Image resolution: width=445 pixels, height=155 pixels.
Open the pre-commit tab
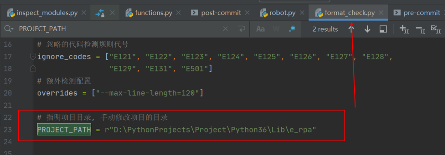coord(417,13)
